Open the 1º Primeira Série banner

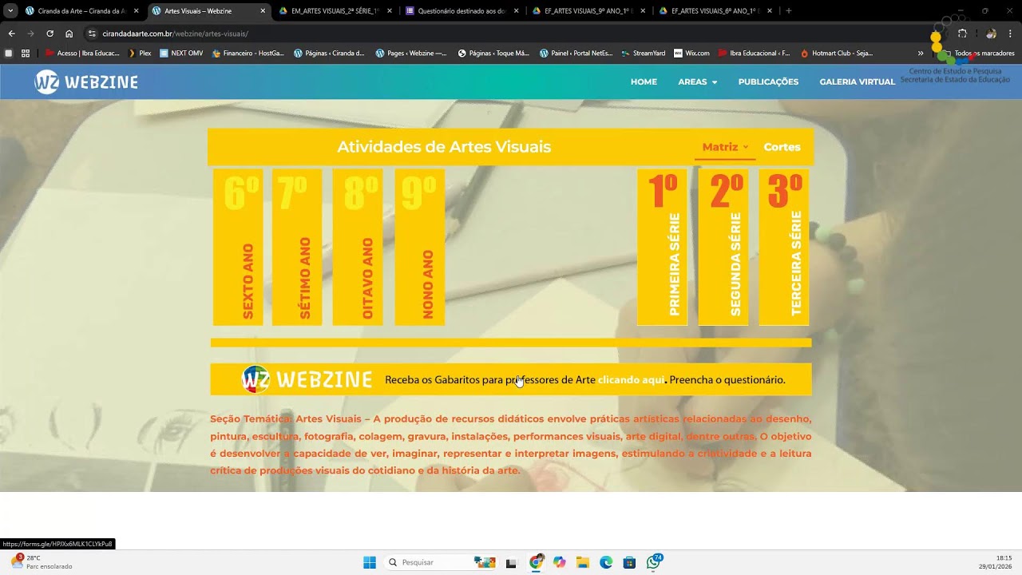coord(662,247)
